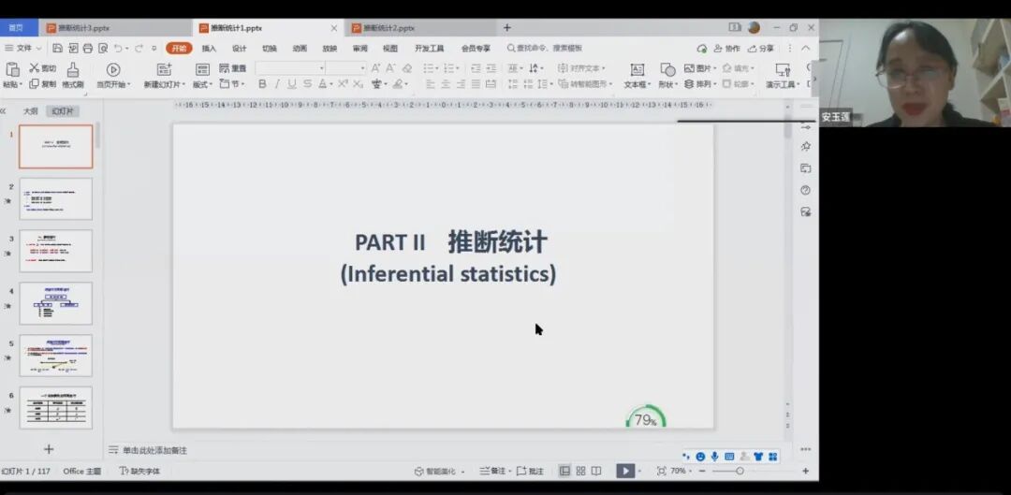
Task: Select slide 3 thumbnail
Action: click(56, 251)
